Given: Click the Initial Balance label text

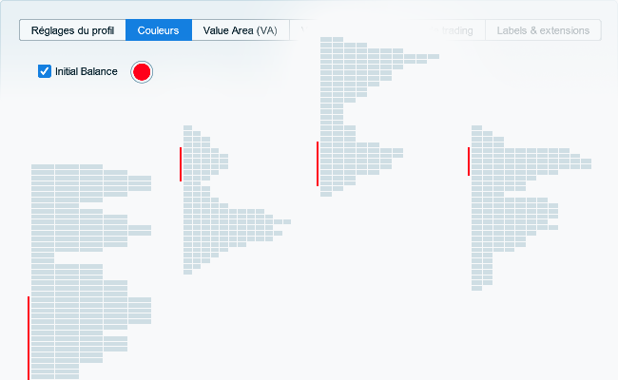Looking at the screenshot, I should [x=87, y=71].
